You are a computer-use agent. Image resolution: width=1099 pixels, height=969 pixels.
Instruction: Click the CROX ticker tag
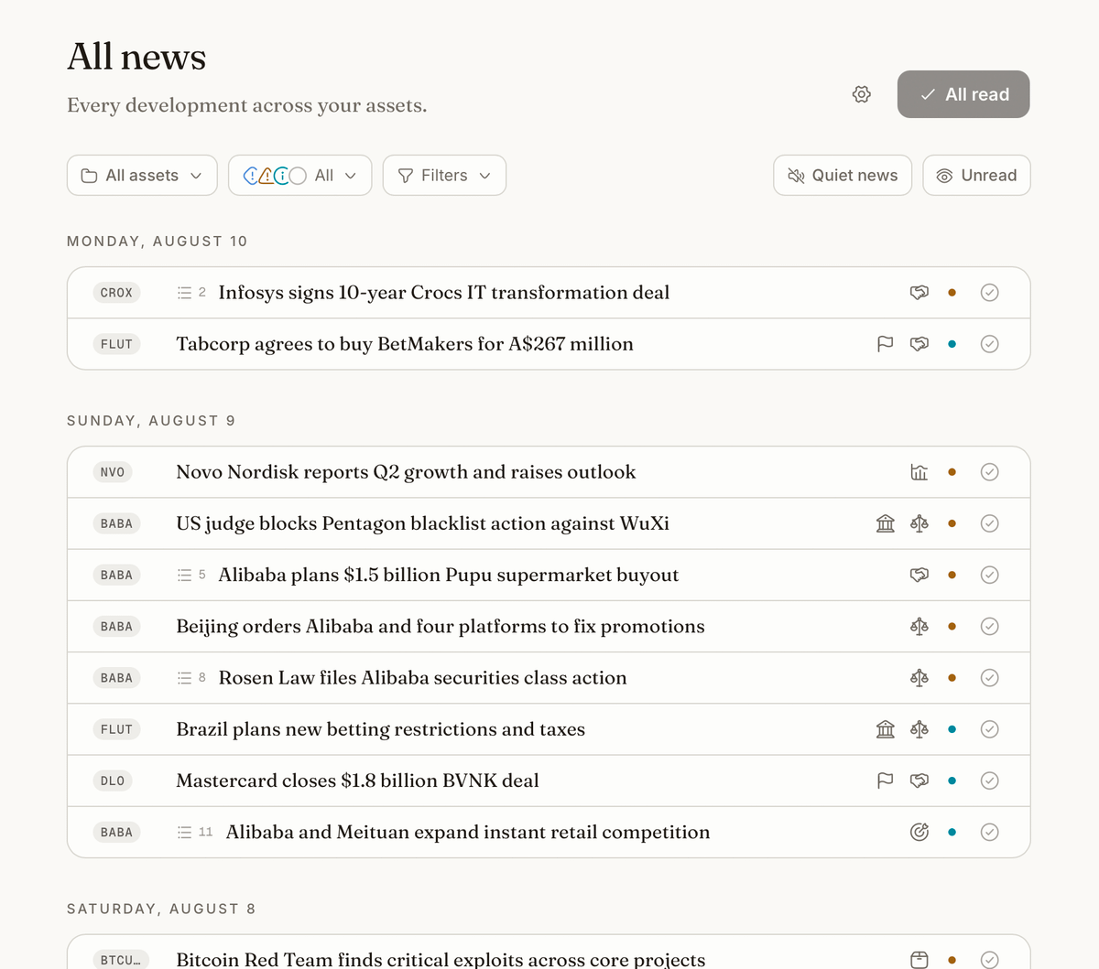(116, 293)
